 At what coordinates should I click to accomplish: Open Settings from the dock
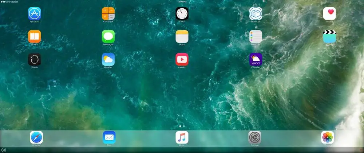[255, 137]
